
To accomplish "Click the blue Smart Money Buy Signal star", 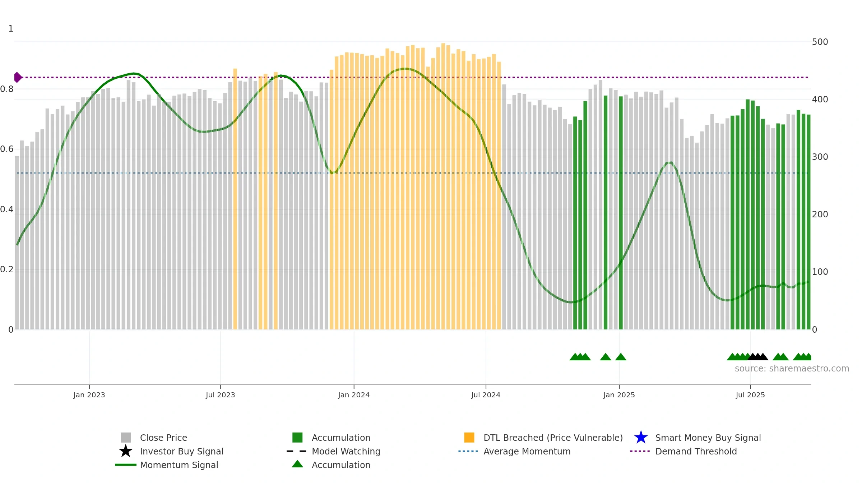I will click(641, 438).
